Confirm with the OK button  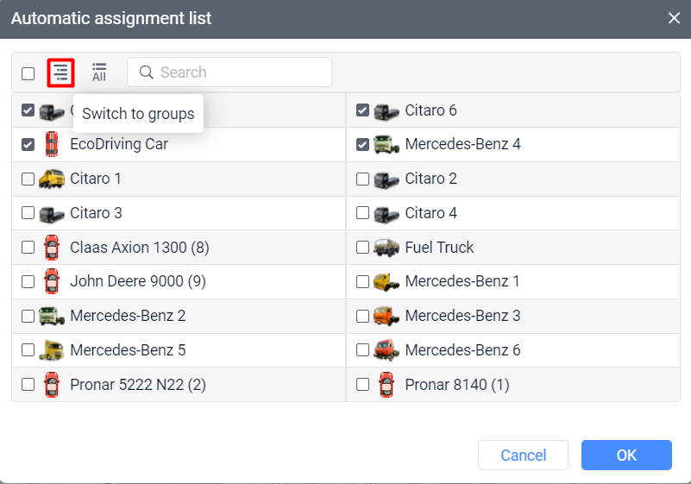(x=626, y=455)
